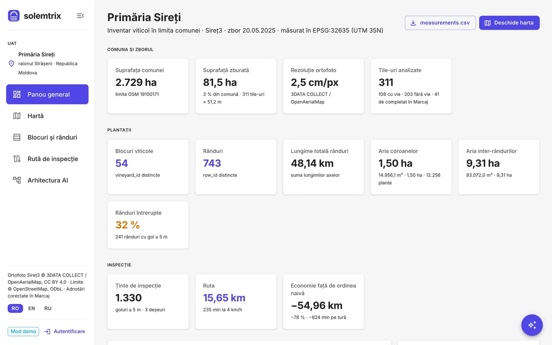This screenshot has height=345, width=552.
Task: Click the Suprafața comunei card
Action: click(x=148, y=86)
